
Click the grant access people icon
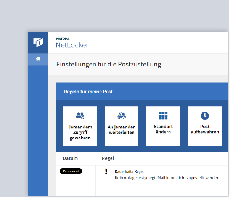tap(80, 116)
